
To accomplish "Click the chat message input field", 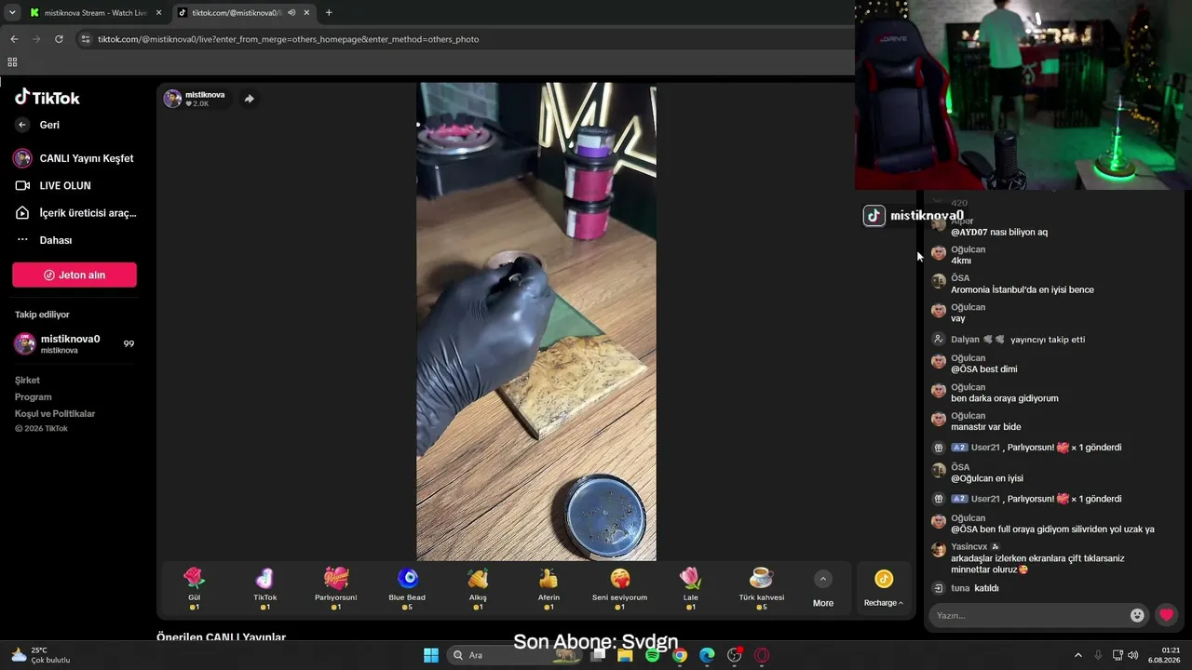I will (x=1031, y=615).
